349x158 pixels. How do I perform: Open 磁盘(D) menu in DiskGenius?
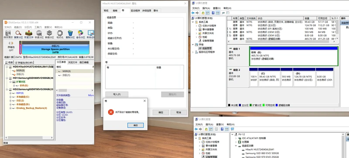18,27
